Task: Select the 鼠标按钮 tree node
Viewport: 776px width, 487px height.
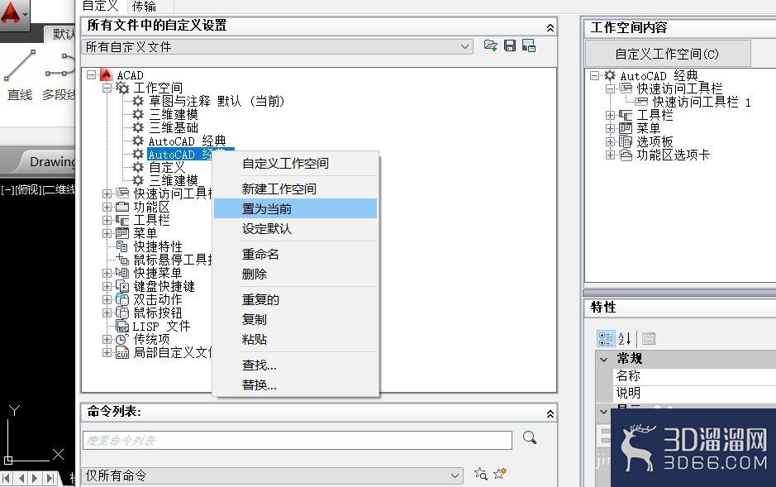Action: pos(157,313)
